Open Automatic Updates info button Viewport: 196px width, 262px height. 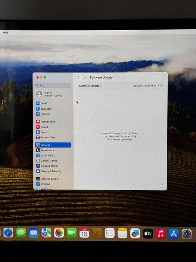tap(160, 86)
